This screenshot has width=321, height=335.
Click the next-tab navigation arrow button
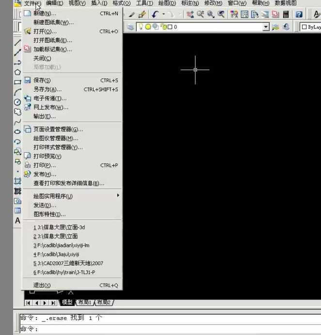(45, 303)
